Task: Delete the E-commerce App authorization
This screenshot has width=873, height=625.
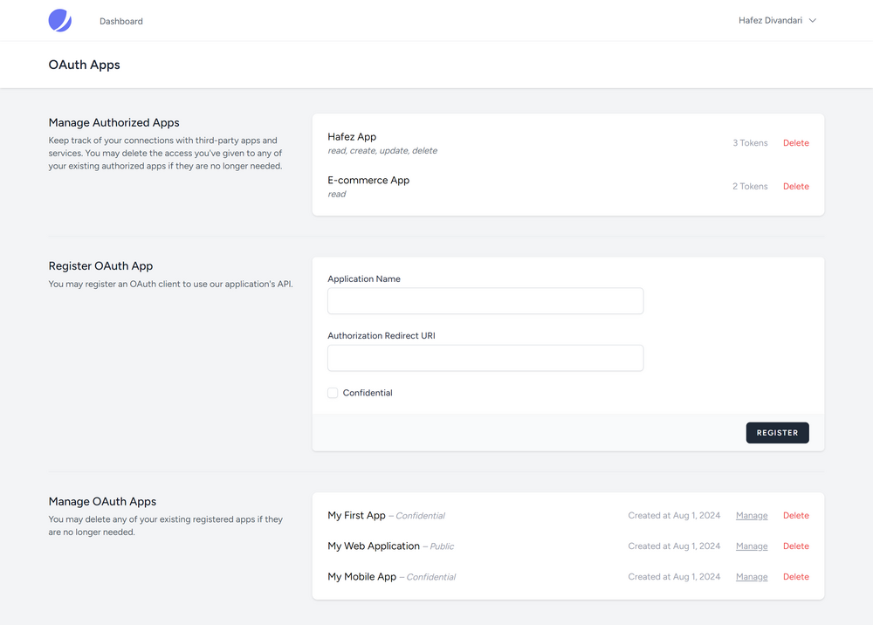Action: point(795,187)
